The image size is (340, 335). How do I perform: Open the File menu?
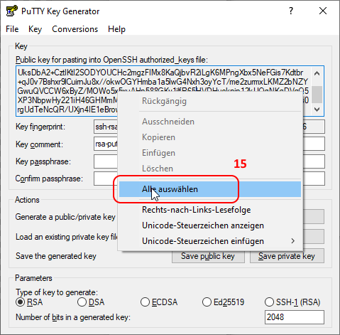(12, 29)
